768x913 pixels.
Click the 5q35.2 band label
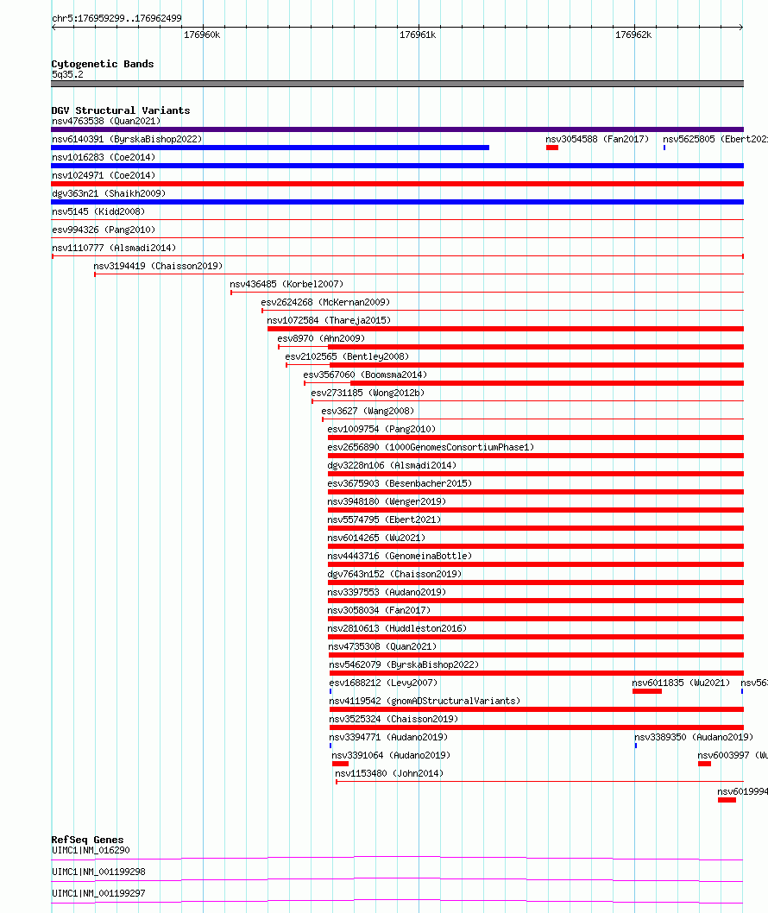point(67,74)
